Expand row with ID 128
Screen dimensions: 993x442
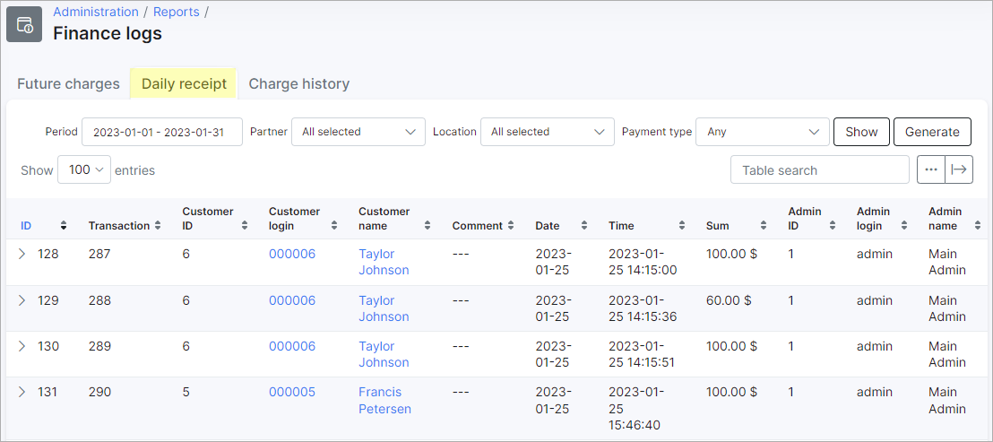point(22,254)
